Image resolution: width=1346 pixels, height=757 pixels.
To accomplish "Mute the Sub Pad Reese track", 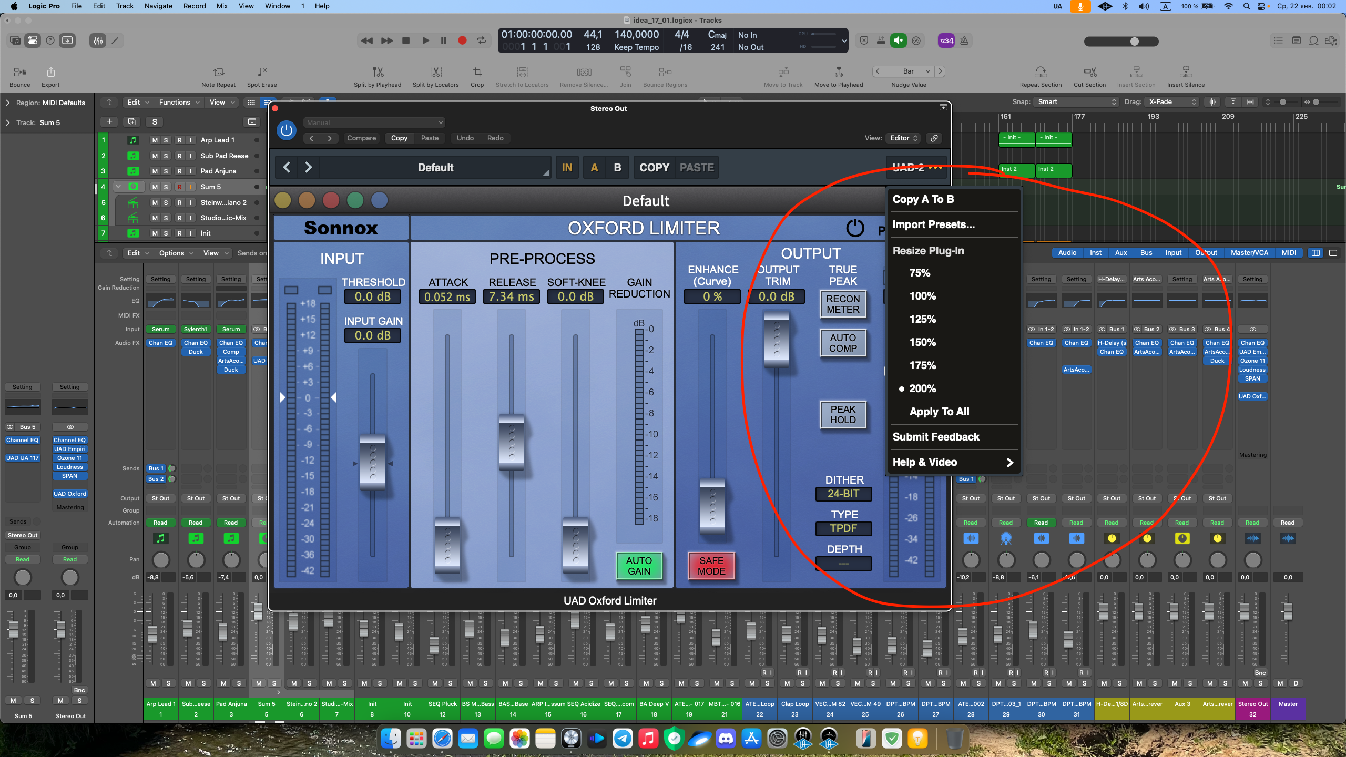I will click(155, 156).
